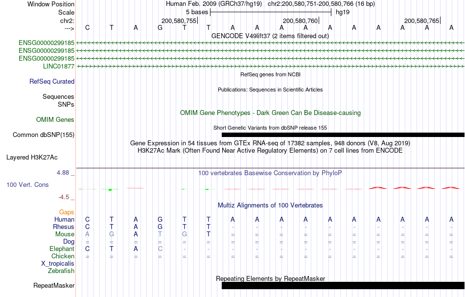Image resolution: width=465 pixels, height=297 pixels.
Task: Click the Elephant row's C mismatch base
Action: point(160,249)
